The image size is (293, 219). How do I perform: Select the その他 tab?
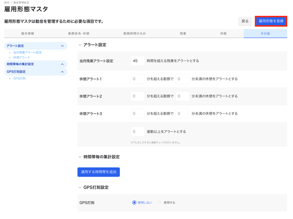click(265, 34)
